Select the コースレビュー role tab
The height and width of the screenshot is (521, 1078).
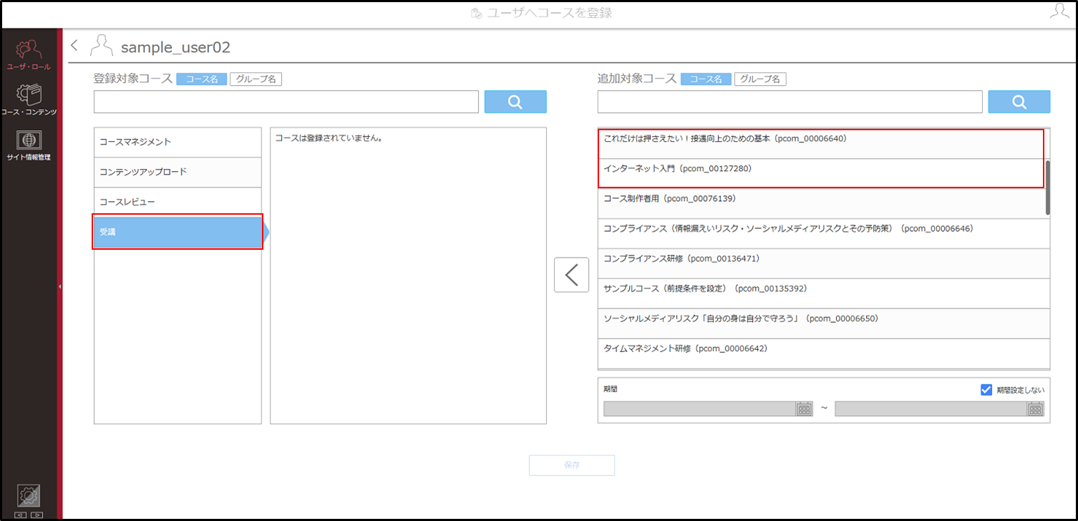[178, 203]
